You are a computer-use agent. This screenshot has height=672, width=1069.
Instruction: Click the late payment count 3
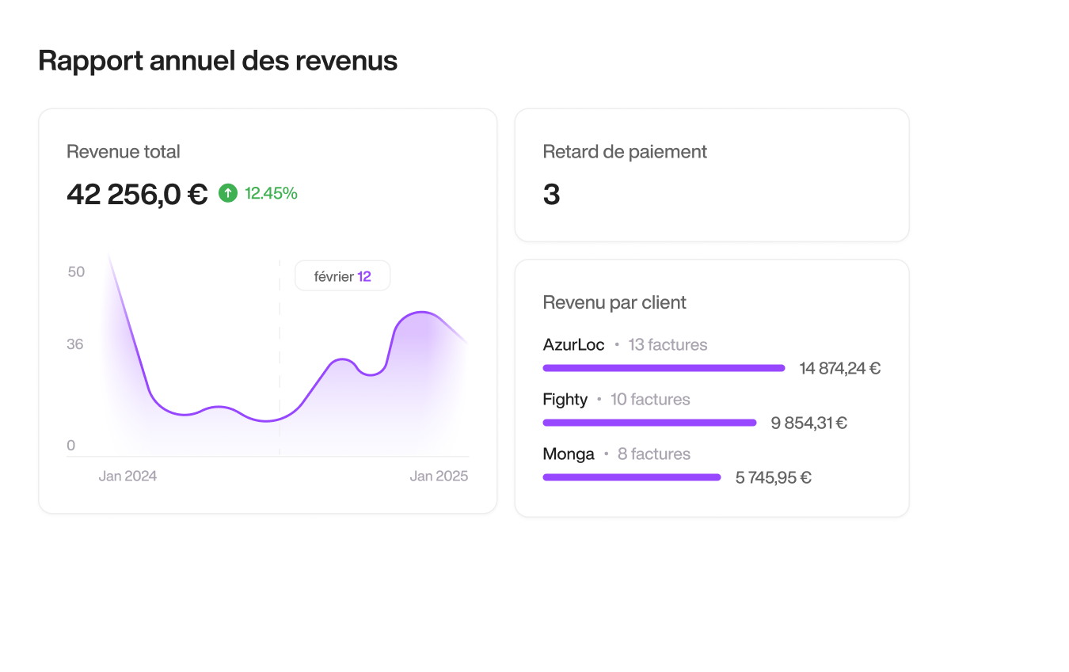click(551, 195)
